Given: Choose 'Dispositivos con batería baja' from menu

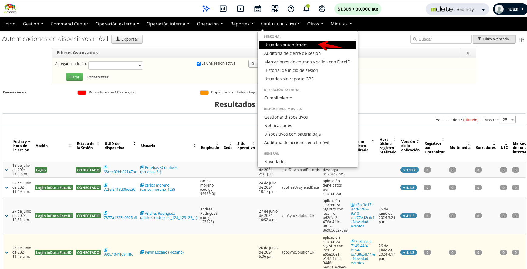Looking at the screenshot, I should click(292, 134).
